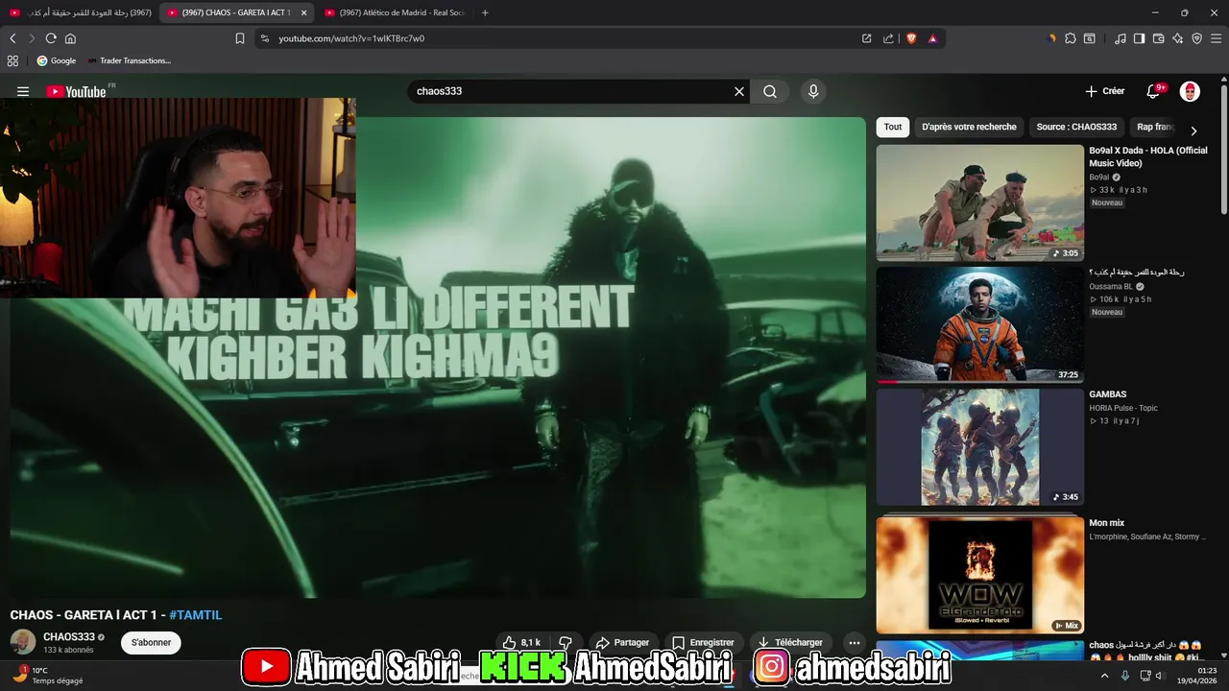
Task: Open the browser home page icon
Action: click(70, 38)
